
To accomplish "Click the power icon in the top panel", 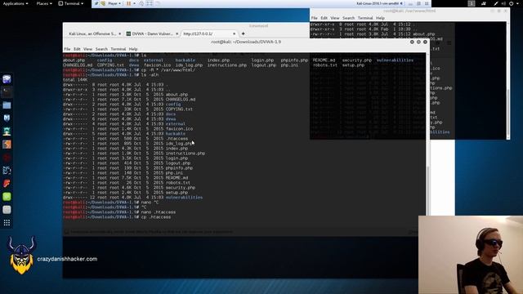I will 512,3.
